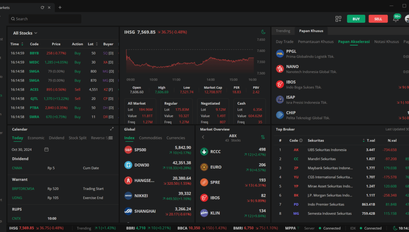
Task: Reload the browser tab
Action: (x=42, y=7)
